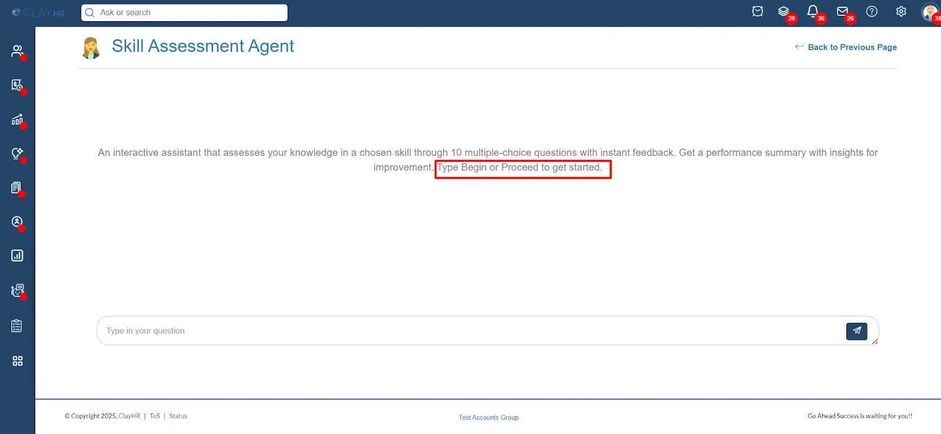
Task: Open the ClayHR logo home link
Action: tap(38, 12)
